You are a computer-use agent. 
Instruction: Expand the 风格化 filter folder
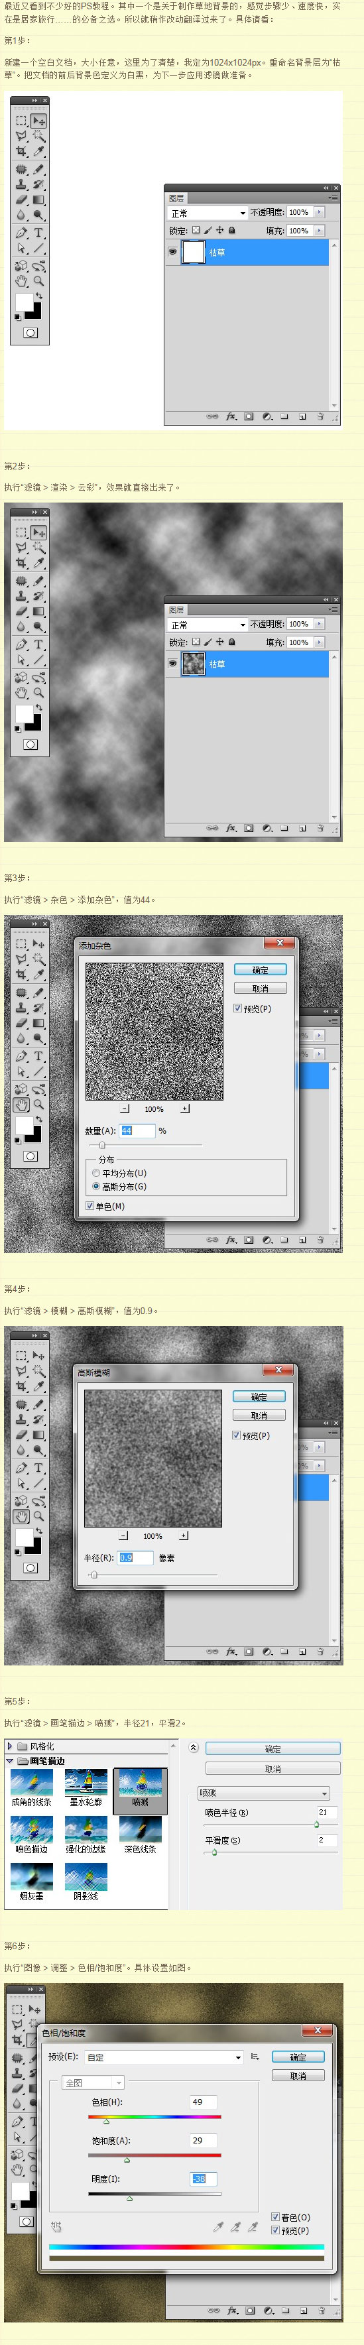[x=10, y=1746]
